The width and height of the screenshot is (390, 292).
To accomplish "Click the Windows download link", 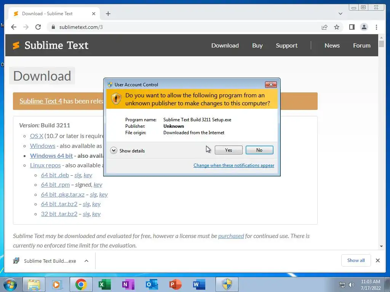I will tap(43, 146).
